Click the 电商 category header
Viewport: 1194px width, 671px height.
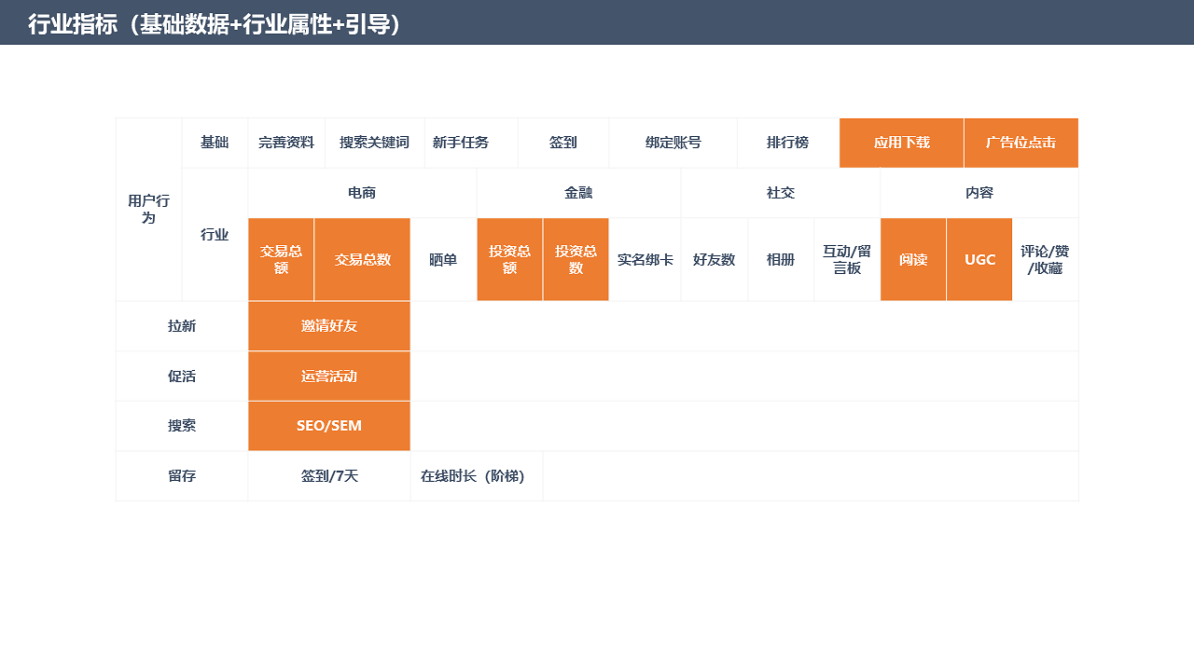tap(362, 193)
